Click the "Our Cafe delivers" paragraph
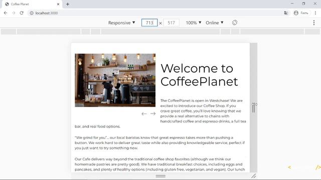321x180 pixels. click(x=159, y=164)
